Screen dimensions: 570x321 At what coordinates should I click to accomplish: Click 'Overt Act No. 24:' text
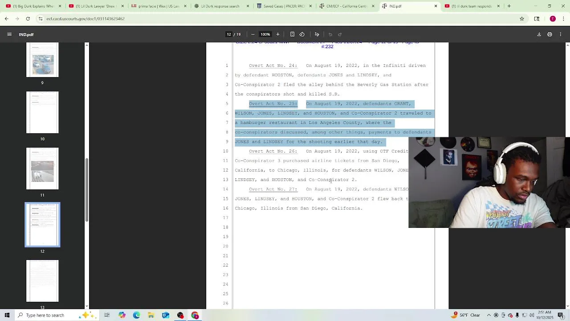pyautogui.click(x=273, y=66)
